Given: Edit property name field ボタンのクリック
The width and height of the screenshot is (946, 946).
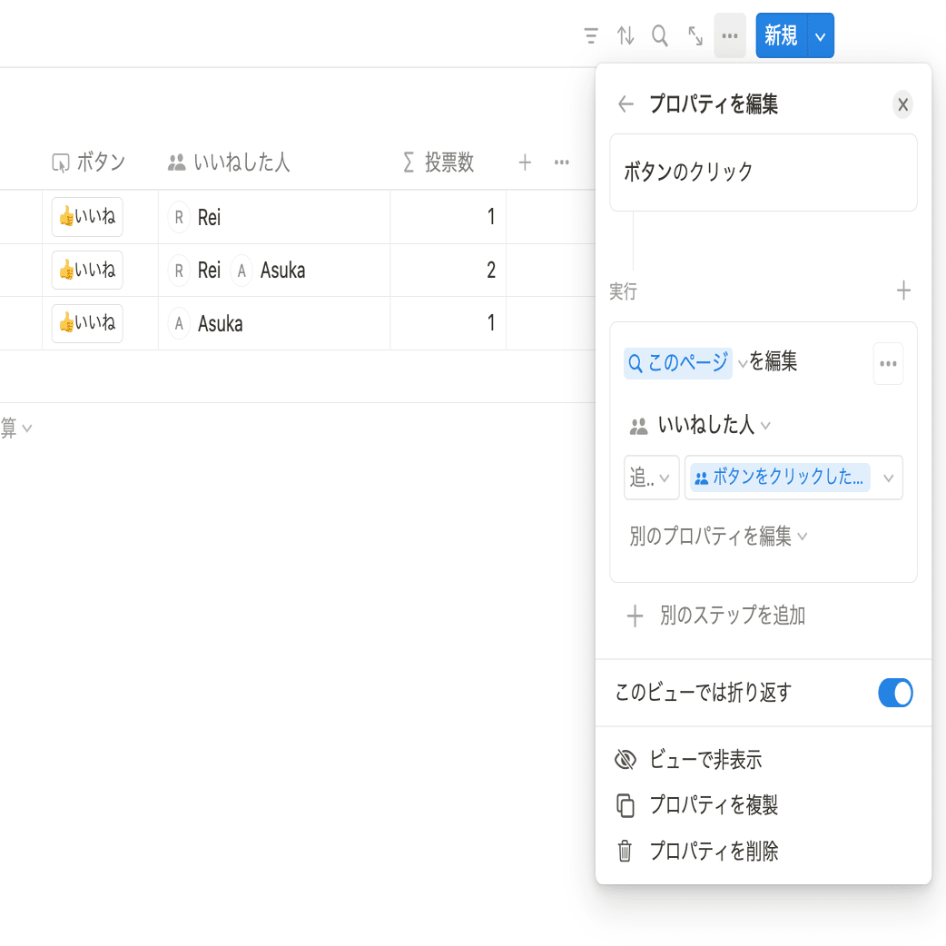Looking at the screenshot, I should coord(764,172).
